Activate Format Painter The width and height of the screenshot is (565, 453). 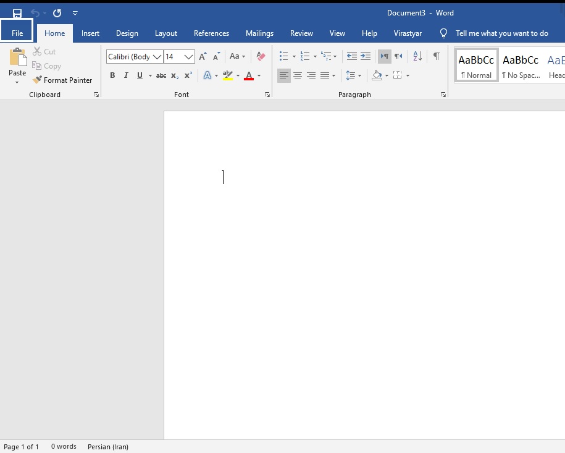(x=62, y=80)
